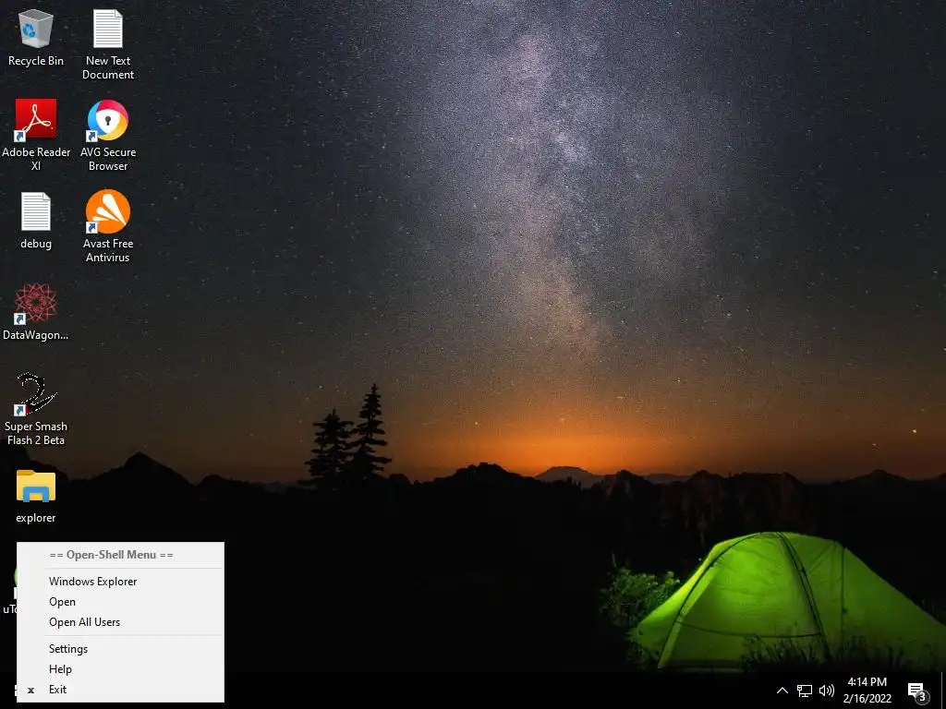Select the Recycle Bin desktop icon
The image size is (946, 709).
click(36, 37)
